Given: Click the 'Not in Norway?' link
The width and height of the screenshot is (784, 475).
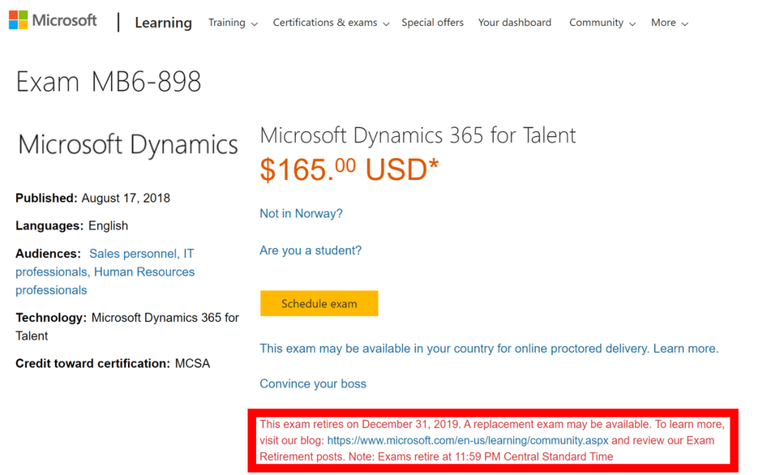Looking at the screenshot, I should click(x=301, y=214).
